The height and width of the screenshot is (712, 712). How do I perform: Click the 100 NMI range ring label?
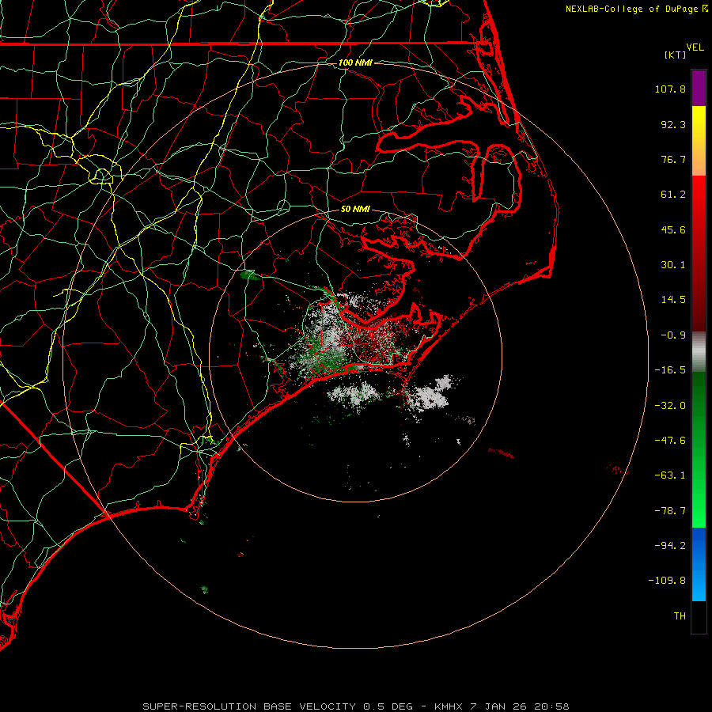pyautogui.click(x=355, y=62)
